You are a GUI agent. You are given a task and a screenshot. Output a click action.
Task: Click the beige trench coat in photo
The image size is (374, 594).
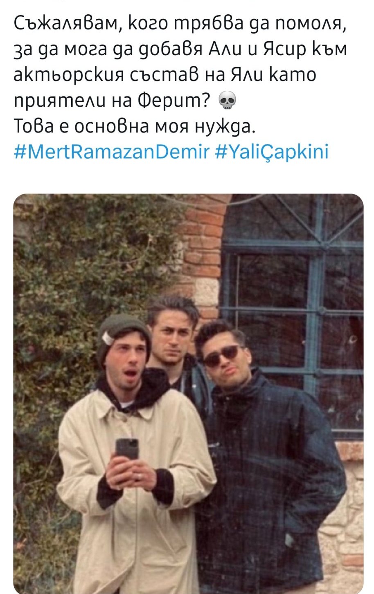pyautogui.click(x=136, y=491)
